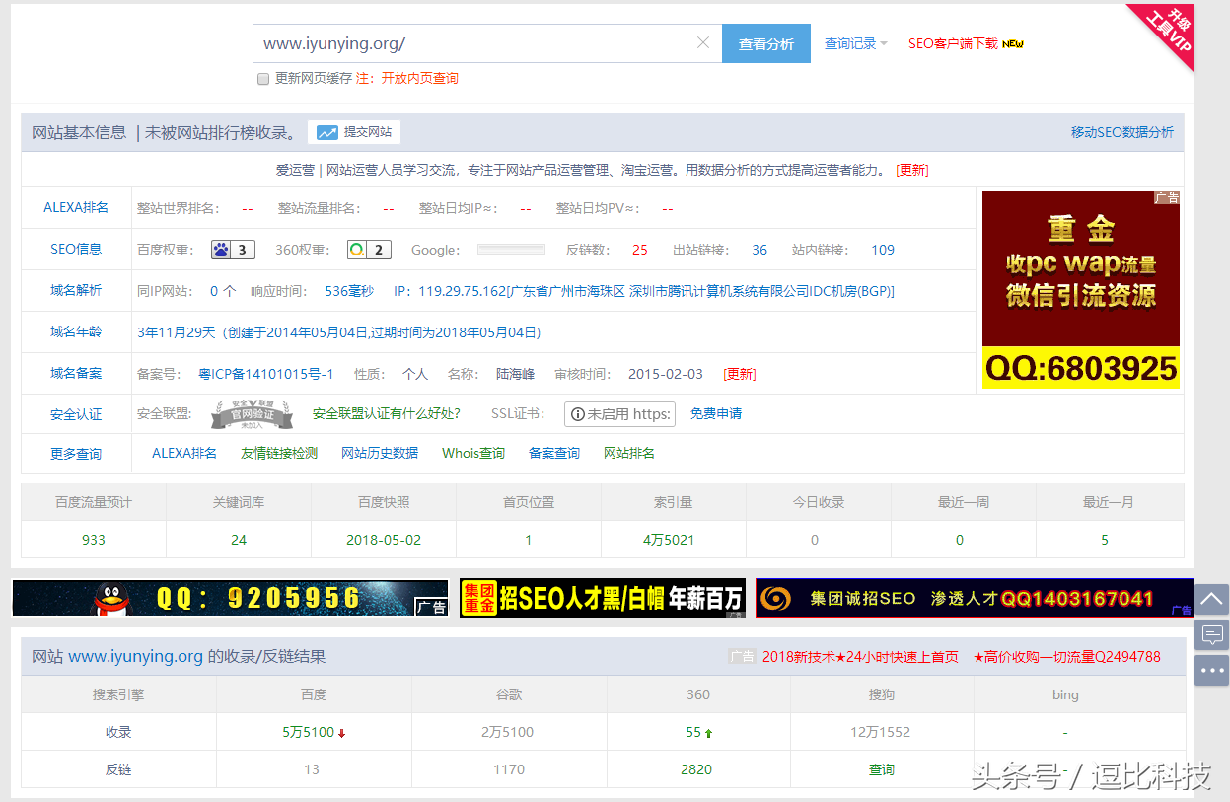Click the index volume 4万5021
Image resolution: width=1230 pixels, height=802 pixels.
(x=669, y=540)
